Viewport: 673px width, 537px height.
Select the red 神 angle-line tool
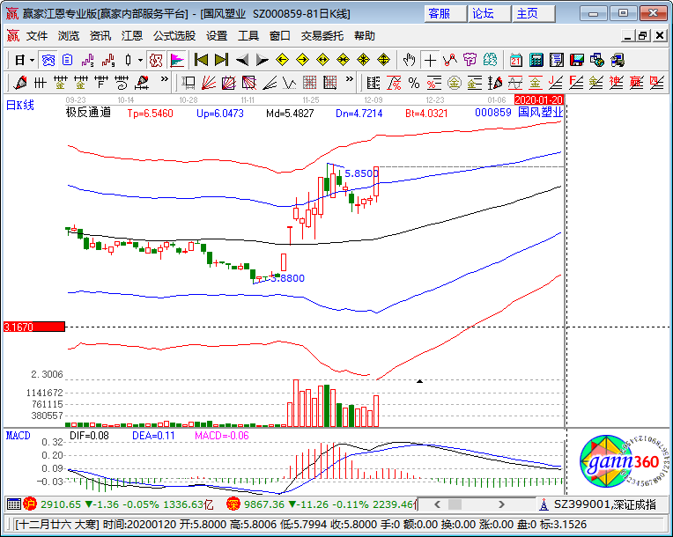click(617, 83)
